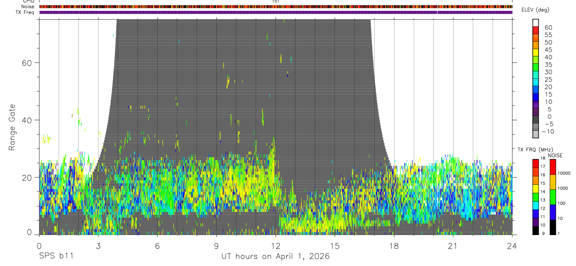The width and height of the screenshot is (576, 266).
Task: Click the 20 tick on Range Gate axis
Action: (x=27, y=177)
